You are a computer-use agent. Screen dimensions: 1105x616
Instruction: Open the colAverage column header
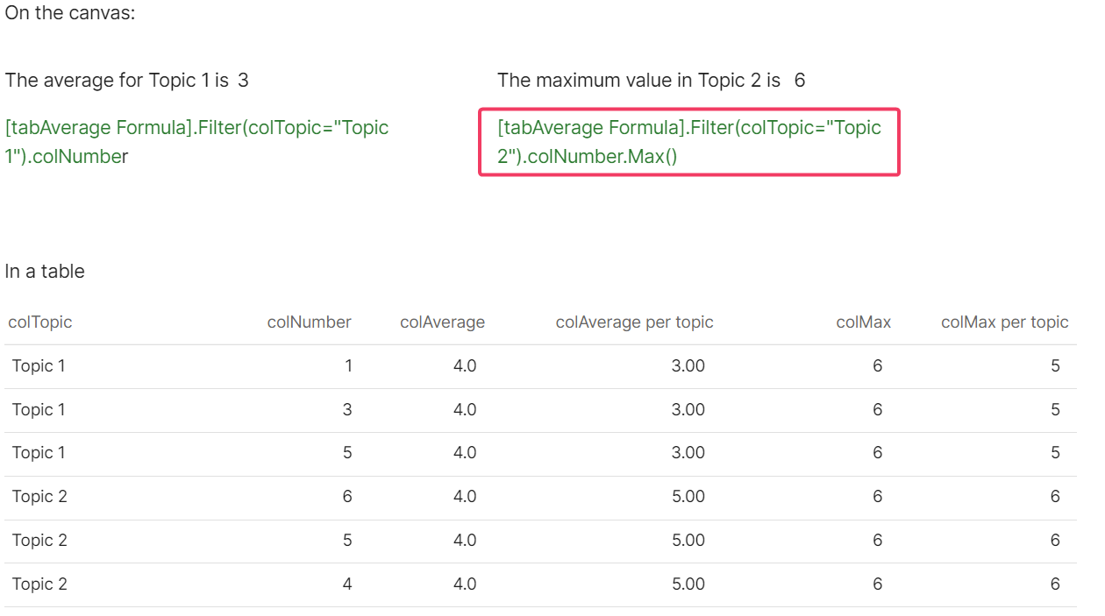[x=442, y=322]
